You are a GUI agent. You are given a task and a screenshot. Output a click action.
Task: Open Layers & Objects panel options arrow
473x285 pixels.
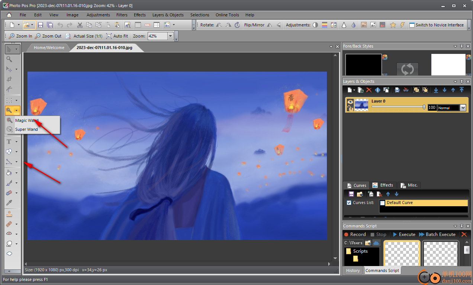pos(455,81)
